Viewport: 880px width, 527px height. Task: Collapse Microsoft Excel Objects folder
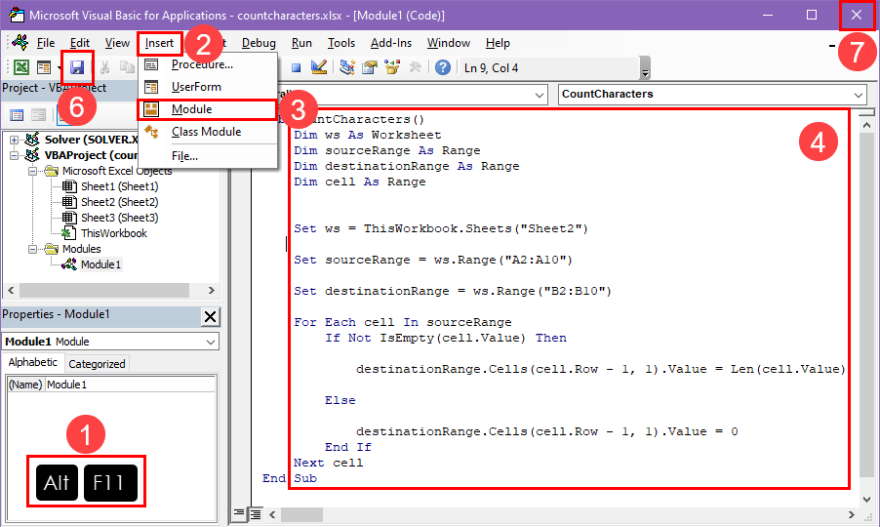32,171
